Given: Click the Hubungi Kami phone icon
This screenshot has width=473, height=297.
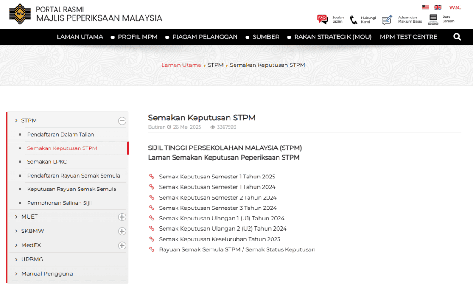Looking at the screenshot, I should tap(353, 20).
